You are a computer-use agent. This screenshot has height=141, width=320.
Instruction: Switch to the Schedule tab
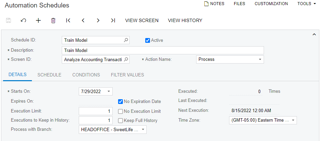click(49, 75)
